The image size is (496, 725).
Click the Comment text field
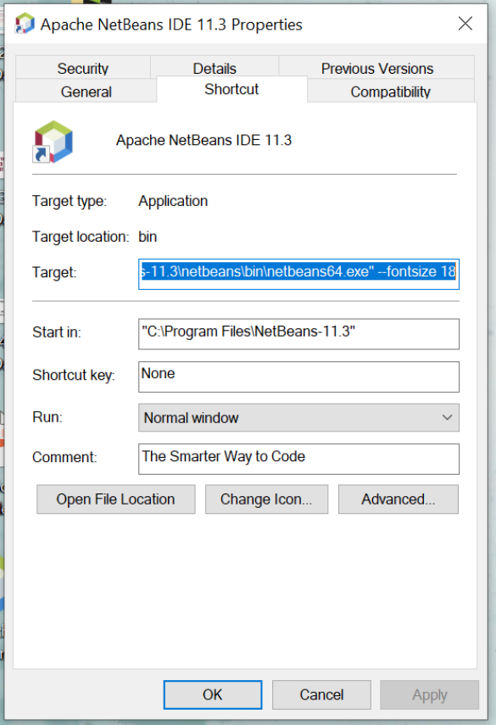click(x=298, y=459)
